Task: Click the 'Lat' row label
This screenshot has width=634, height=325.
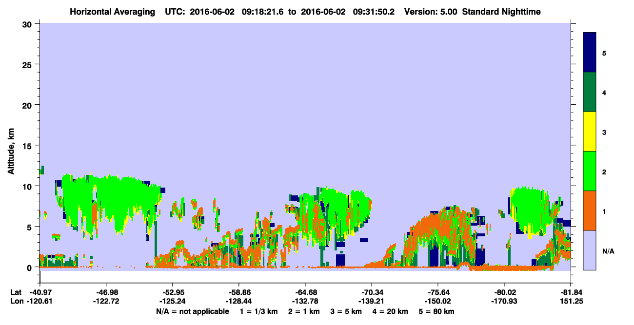Action: point(15,292)
